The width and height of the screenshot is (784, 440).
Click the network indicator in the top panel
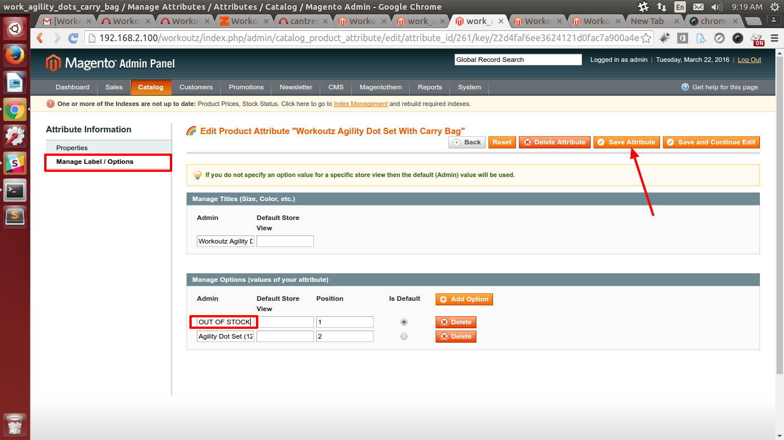point(661,7)
